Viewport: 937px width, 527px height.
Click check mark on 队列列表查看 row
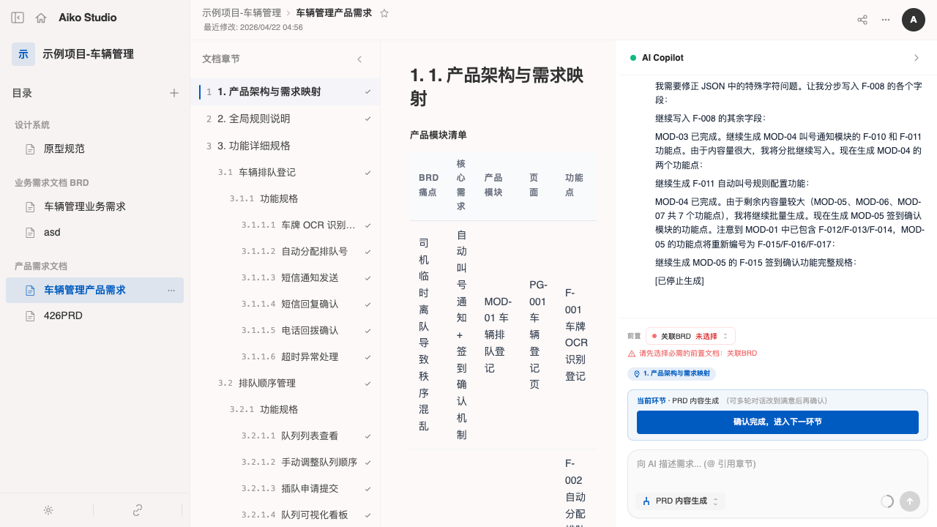(367, 436)
